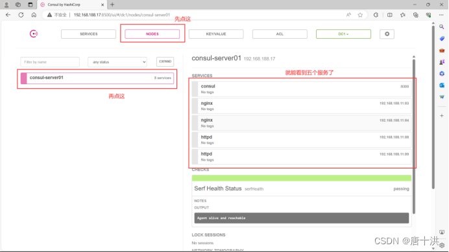Open the sidebar Outlook icon
The width and height of the screenshot is (449, 252).
tap(442, 86)
